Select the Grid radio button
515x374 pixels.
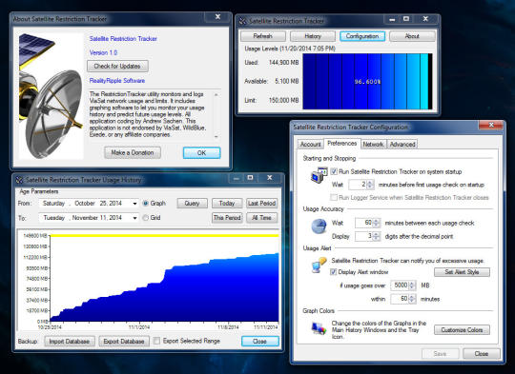[x=146, y=218]
